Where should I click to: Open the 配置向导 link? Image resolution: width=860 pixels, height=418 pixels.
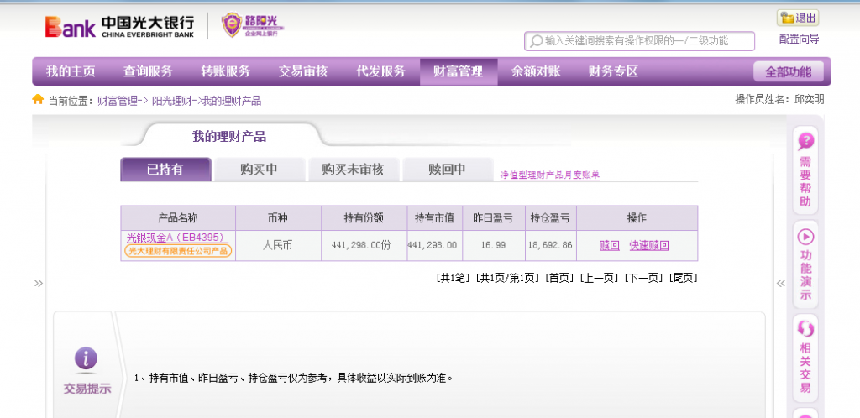click(800, 39)
